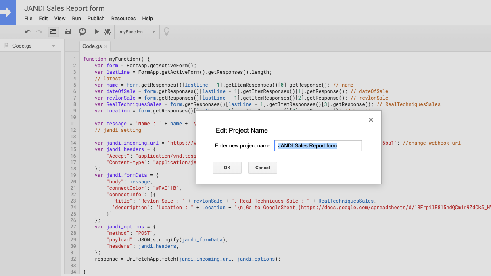The height and width of the screenshot is (276, 491).
Task: Open the Publish menu
Action: coord(96,19)
